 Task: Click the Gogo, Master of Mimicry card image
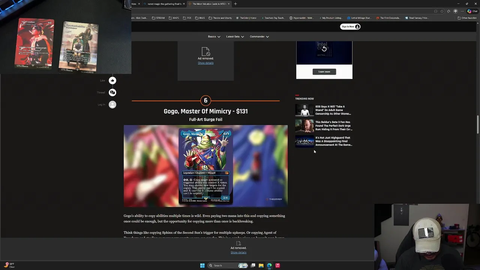coord(205,166)
